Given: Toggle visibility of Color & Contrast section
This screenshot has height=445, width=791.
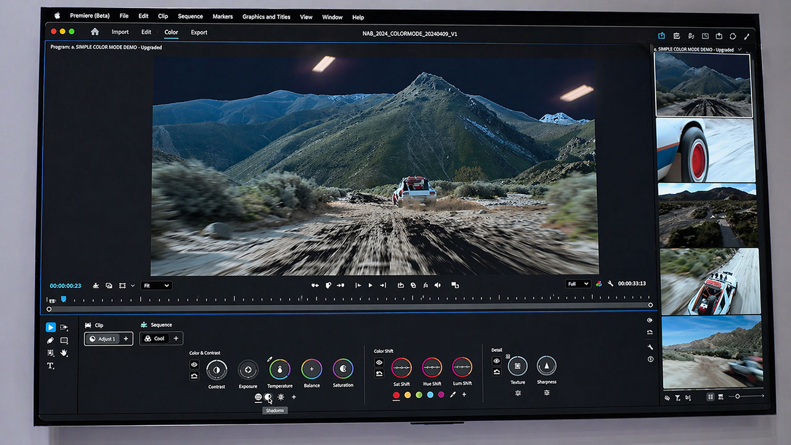Looking at the screenshot, I should pyautogui.click(x=194, y=365).
